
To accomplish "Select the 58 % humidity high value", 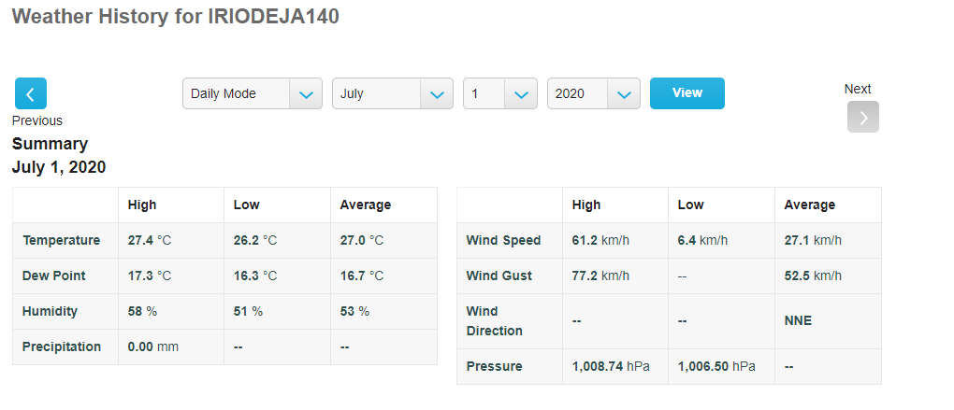I will point(142,311).
